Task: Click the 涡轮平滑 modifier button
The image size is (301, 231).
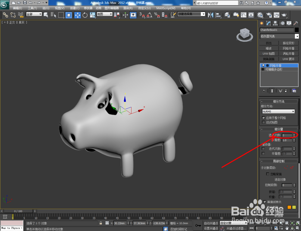Action: pyautogui.click(x=289, y=54)
